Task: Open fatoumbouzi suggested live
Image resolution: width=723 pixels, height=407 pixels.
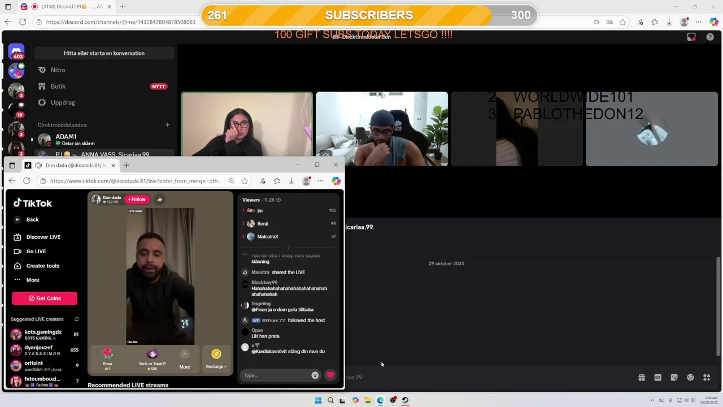Action: coord(45,382)
